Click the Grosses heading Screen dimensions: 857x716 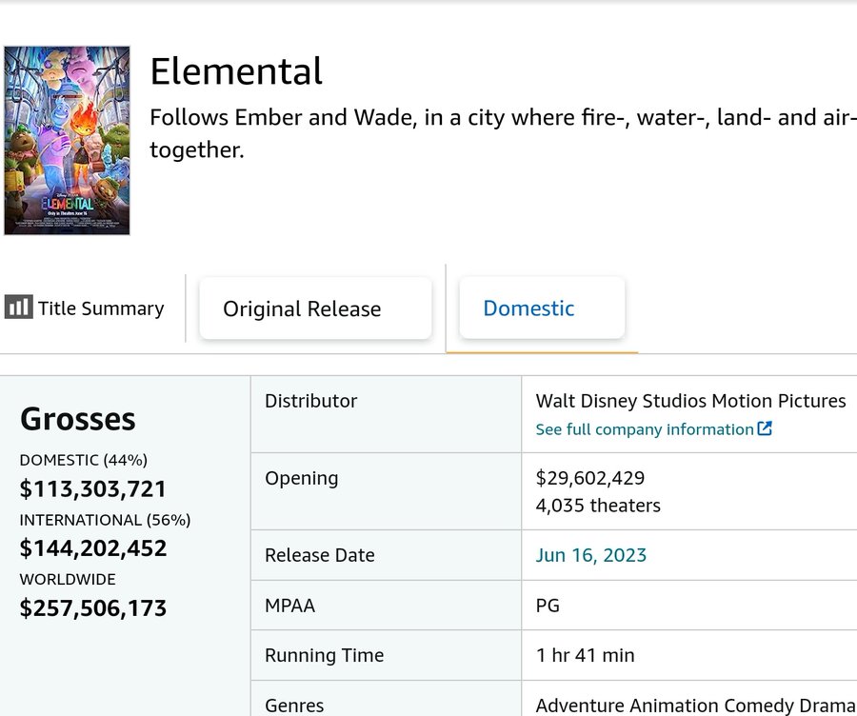click(78, 419)
